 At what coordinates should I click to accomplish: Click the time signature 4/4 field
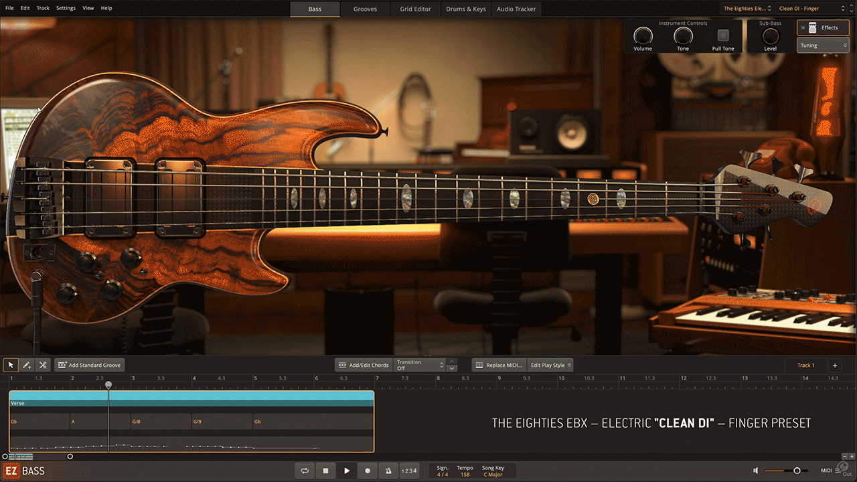coord(443,474)
